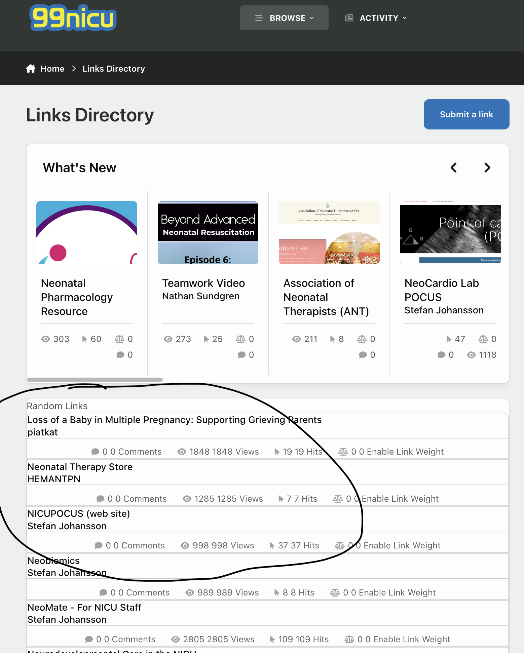Click author Nathan Sundgren under Teamwork Video

(x=201, y=296)
